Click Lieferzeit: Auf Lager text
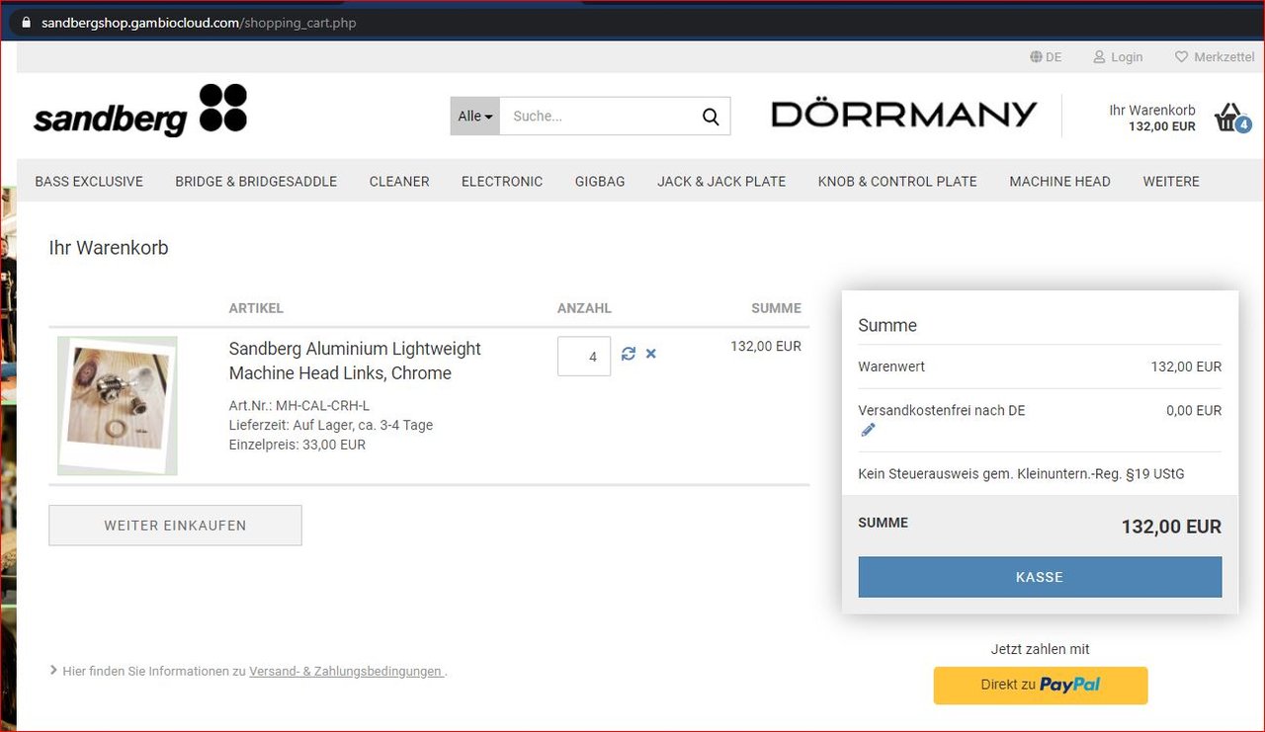 331,426
